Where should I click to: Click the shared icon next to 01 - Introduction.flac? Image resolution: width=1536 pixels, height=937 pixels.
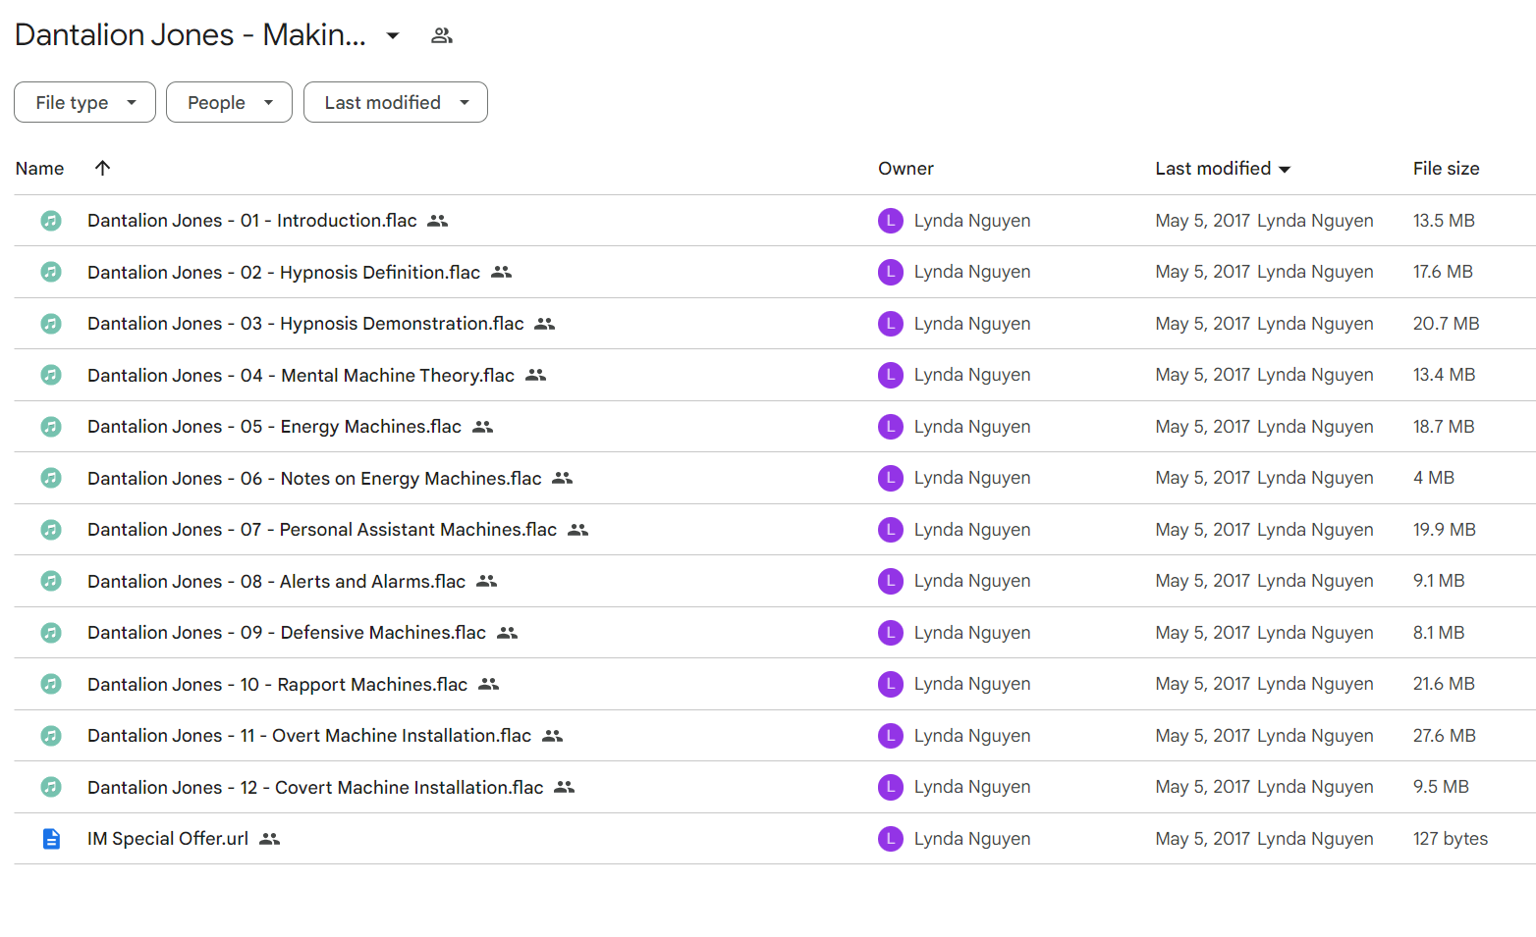coord(438,221)
